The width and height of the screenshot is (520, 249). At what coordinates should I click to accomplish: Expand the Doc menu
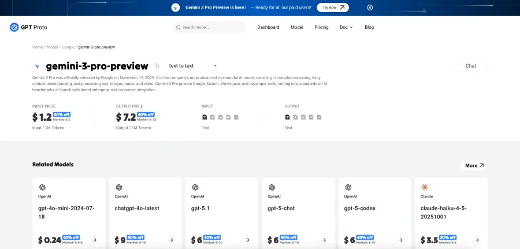click(x=346, y=27)
